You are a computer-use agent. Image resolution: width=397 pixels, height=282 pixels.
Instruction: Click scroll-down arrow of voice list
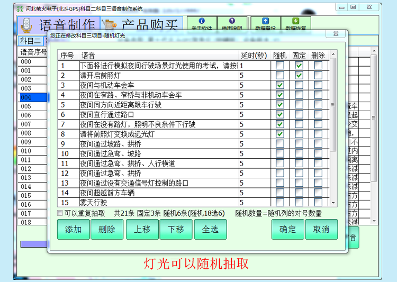333,203
